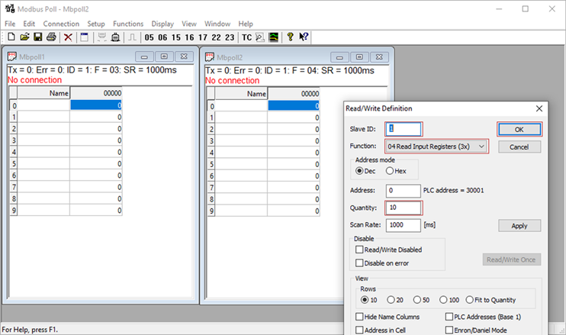The width and height of the screenshot is (566, 335).
Task: Select function 17 in the toolbar
Action: coord(203,37)
